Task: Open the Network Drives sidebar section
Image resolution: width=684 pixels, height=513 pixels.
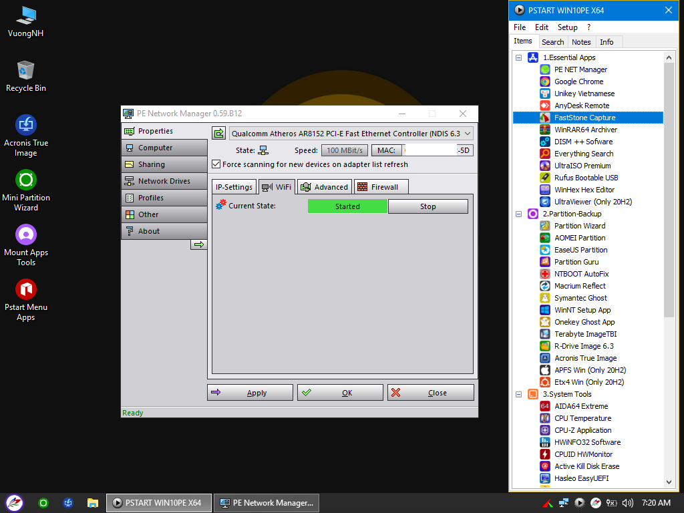Action: [164, 181]
